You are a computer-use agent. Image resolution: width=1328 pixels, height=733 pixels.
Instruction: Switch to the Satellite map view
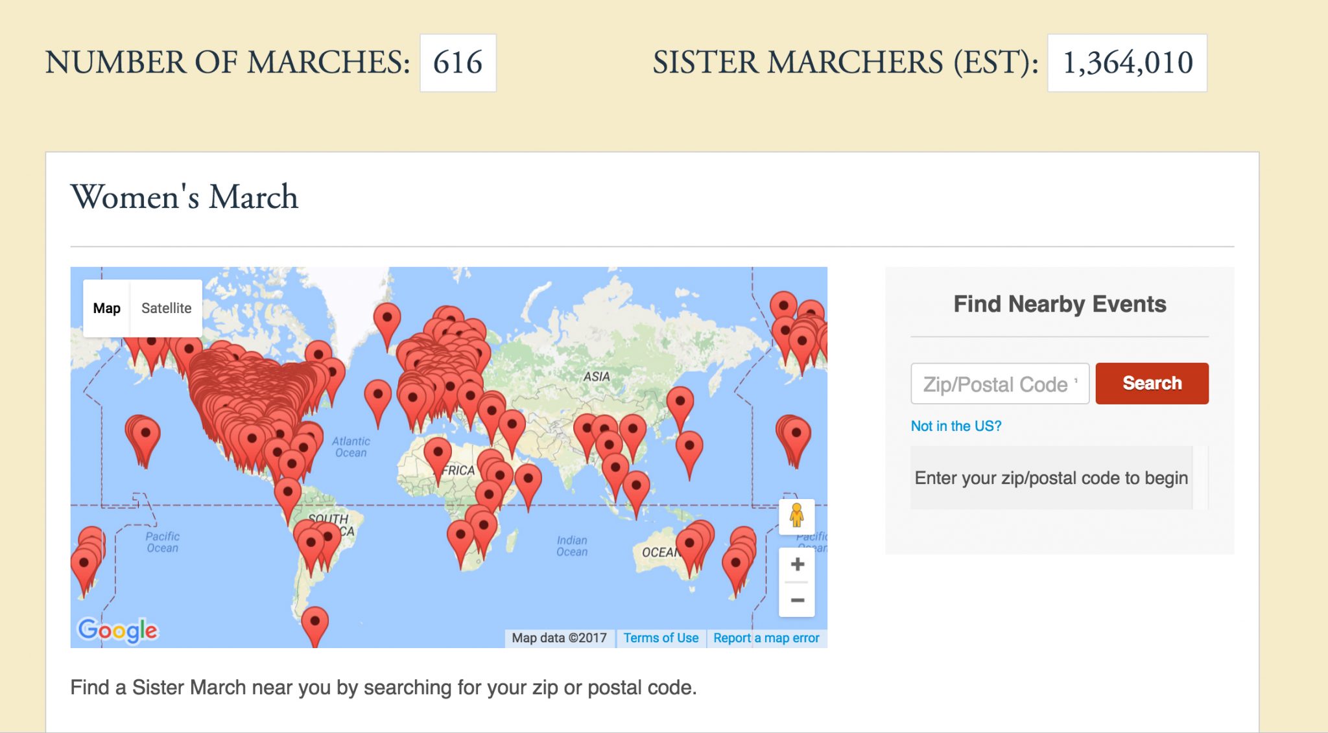click(x=165, y=308)
